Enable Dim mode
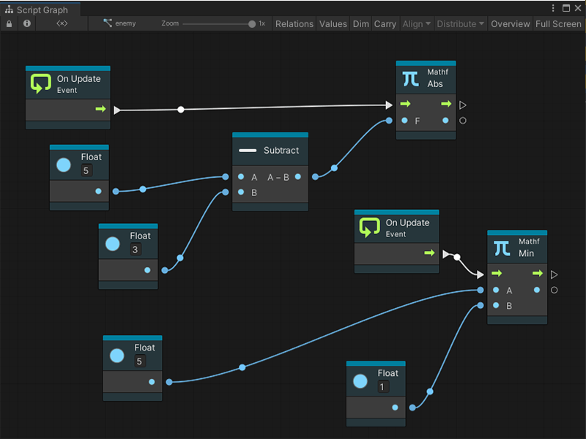Screen dimensions: 586x439 pyautogui.click(x=360, y=23)
